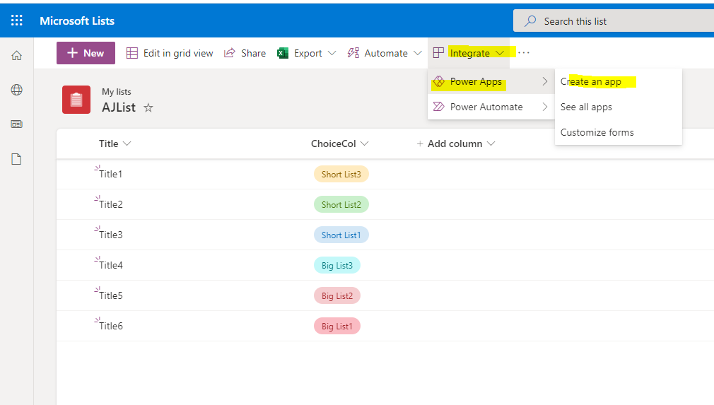Expand the Power Automate submenu arrow
Screen dimensions: 714x405
(x=544, y=107)
